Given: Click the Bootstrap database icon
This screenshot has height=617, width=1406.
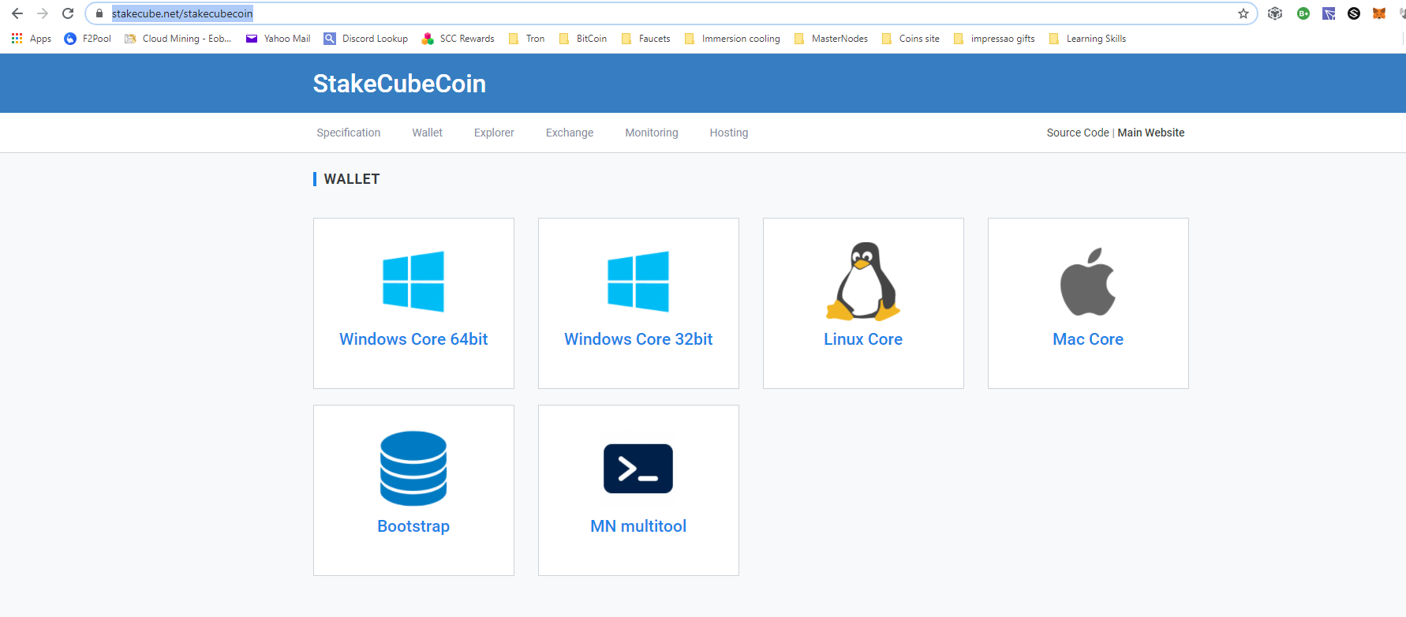Looking at the screenshot, I should 413,468.
